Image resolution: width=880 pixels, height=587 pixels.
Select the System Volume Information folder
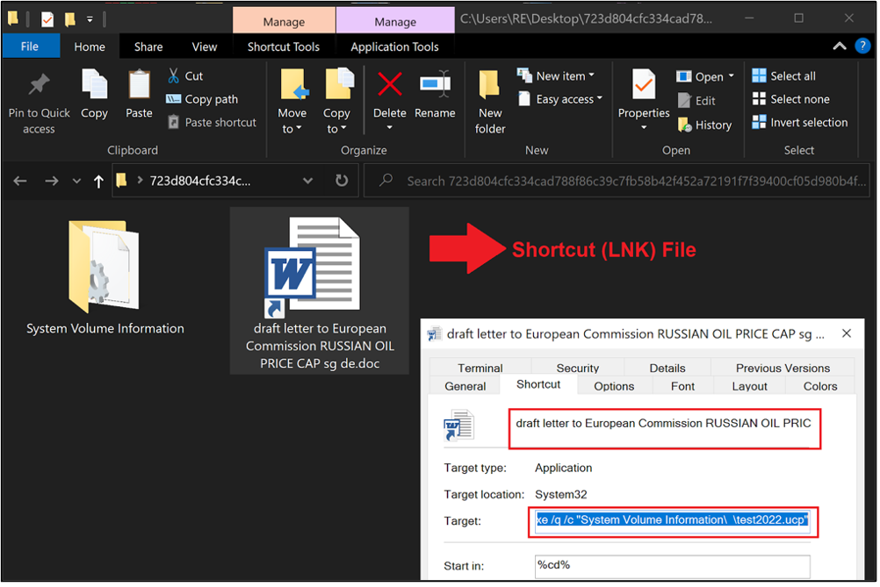click(105, 279)
